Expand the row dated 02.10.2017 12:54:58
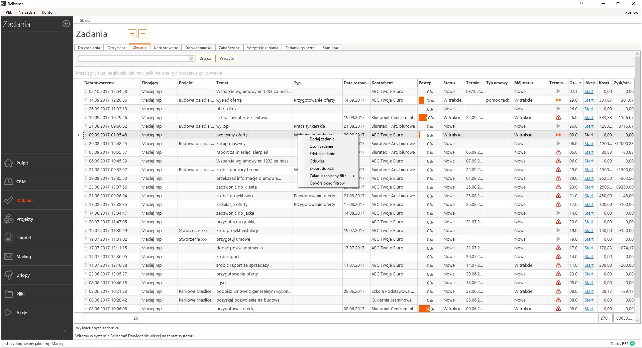 tap(86, 91)
